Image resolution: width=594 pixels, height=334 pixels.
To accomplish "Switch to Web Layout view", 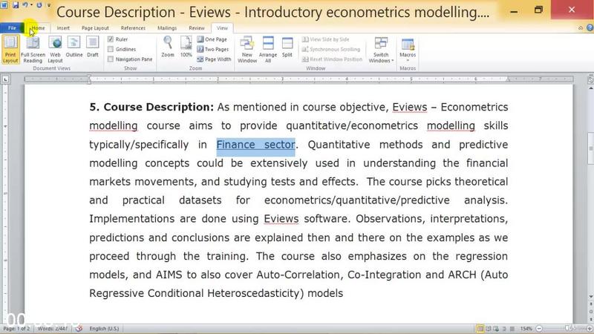I will [55, 50].
